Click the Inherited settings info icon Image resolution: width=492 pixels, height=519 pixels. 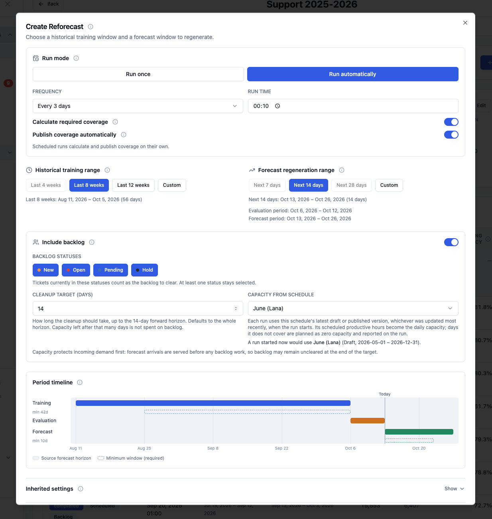coord(81,489)
